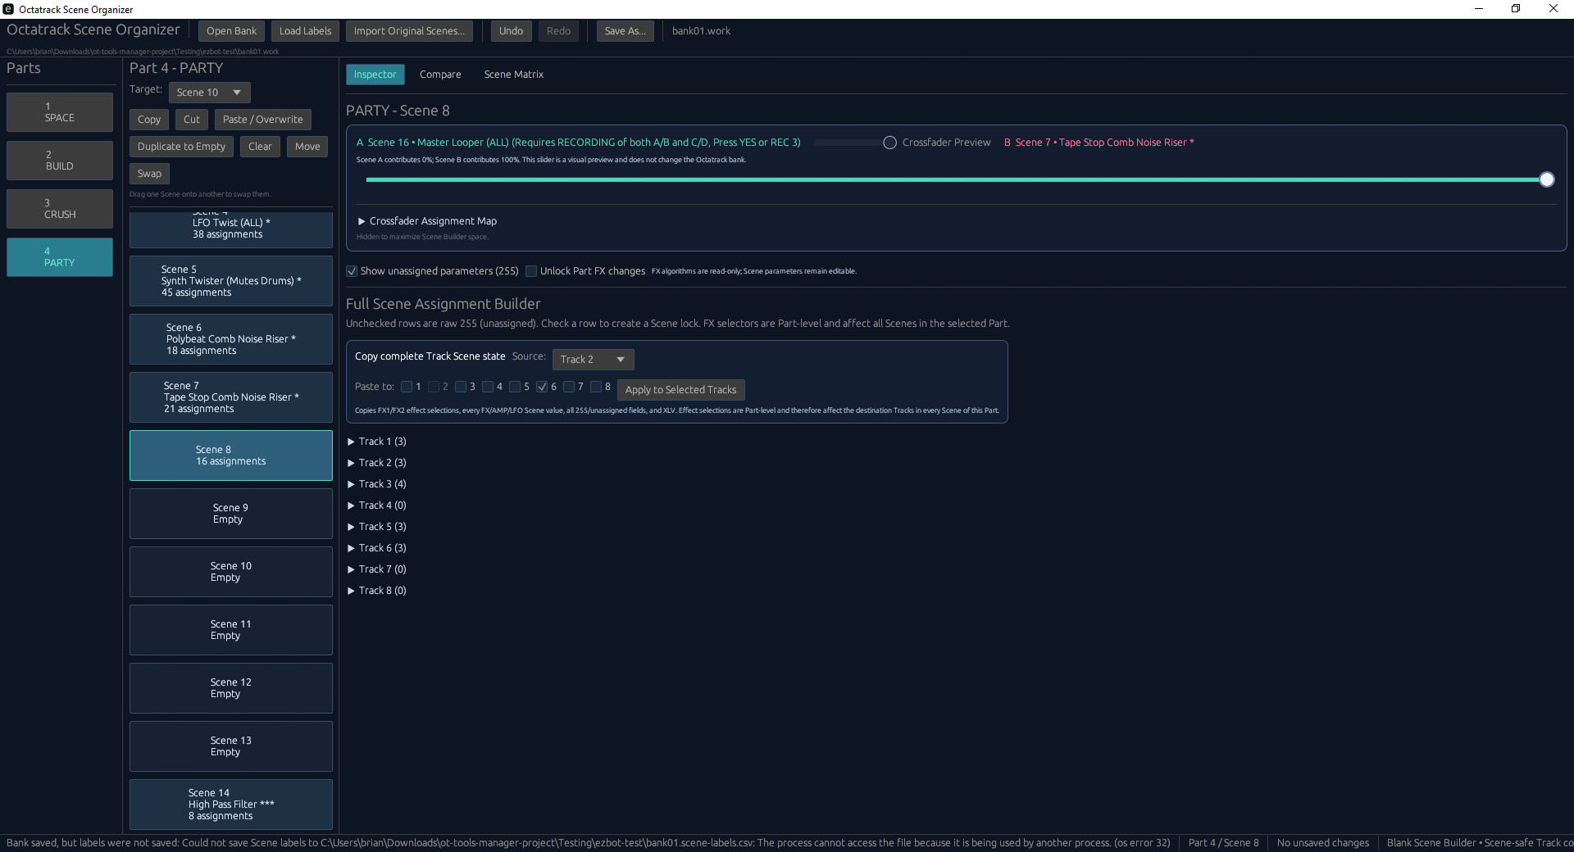Select Part 1 SPACE
This screenshot has width=1574, height=852.
click(60, 112)
